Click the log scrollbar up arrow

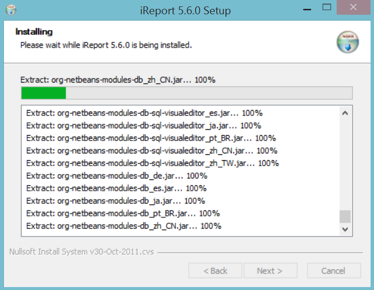tap(345, 113)
